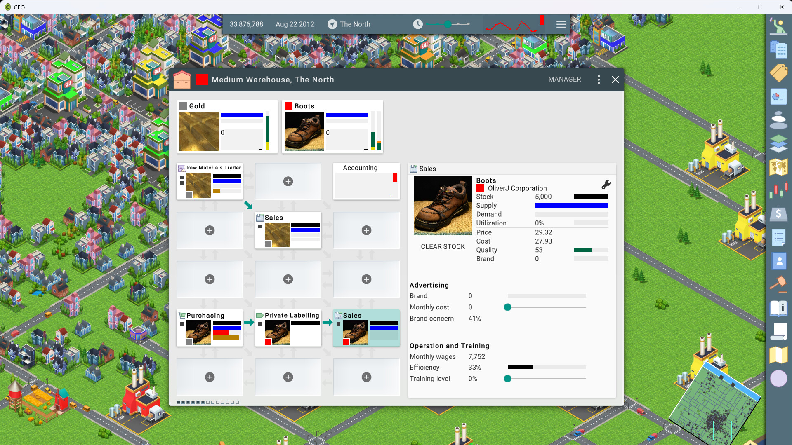
Task: Open the three-dot options next to MANAGER
Action: (599, 80)
